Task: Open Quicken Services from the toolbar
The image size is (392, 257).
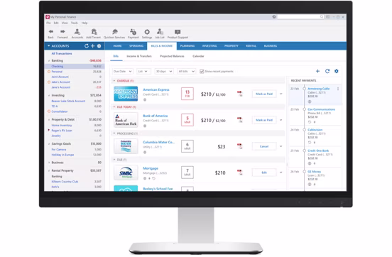Action: pos(115,32)
